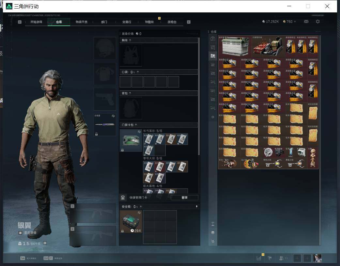Click the 零号大坝: 6/6 label

(153, 158)
